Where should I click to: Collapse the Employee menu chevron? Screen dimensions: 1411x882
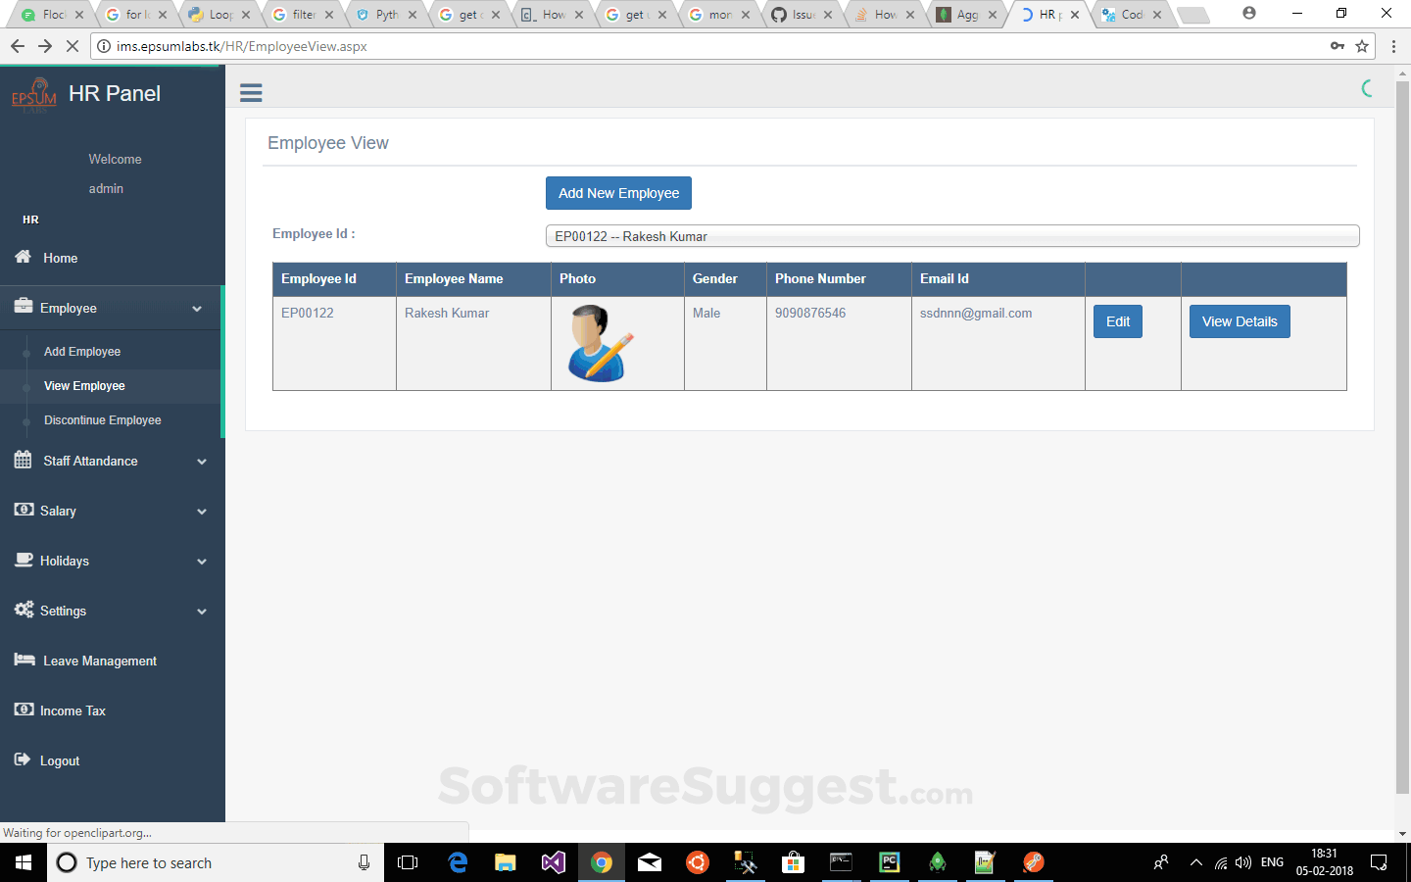point(202,307)
